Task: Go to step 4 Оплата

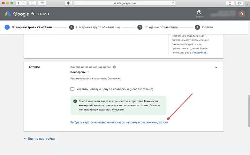Action: click(x=204, y=27)
